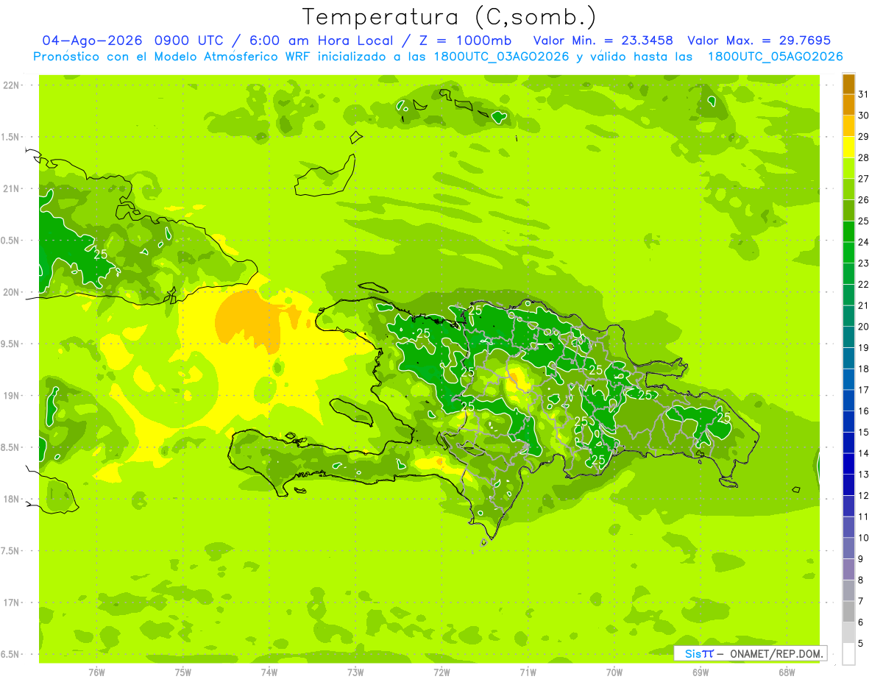Click the 'ONAMET/REP.DOM.' credit label
The height and width of the screenshot is (682, 883).
(x=776, y=653)
